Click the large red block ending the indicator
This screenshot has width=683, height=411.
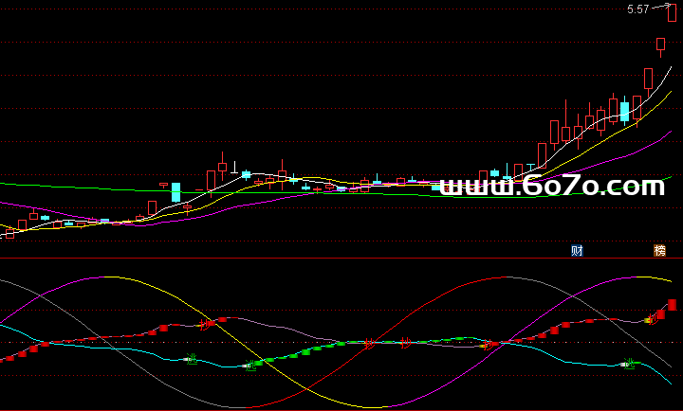click(x=672, y=304)
